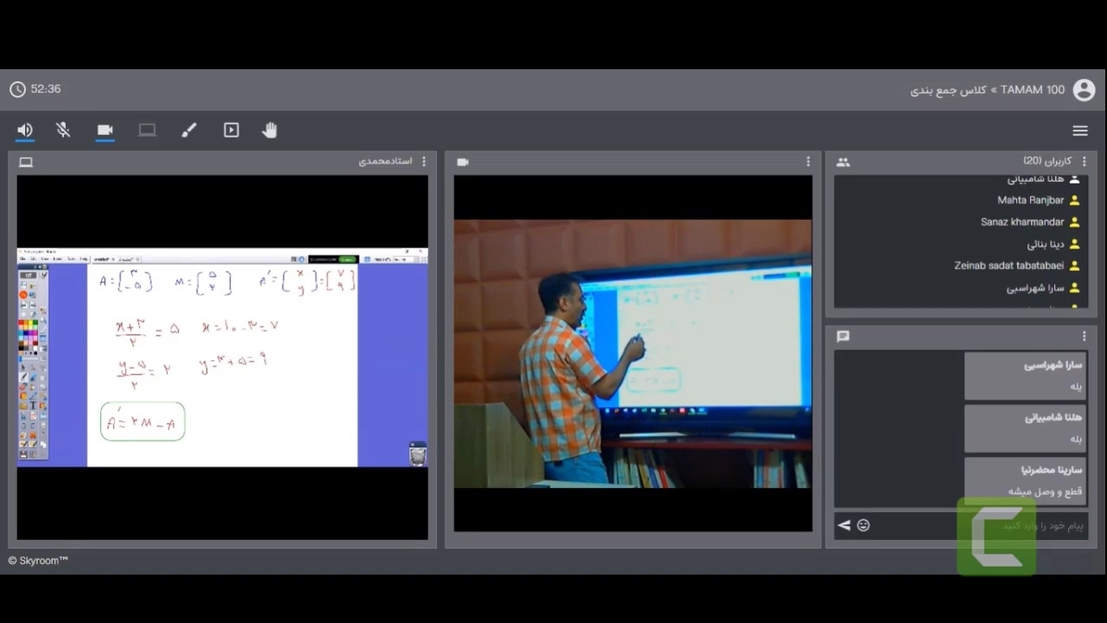
Task: Click the send message arrow icon
Action: click(x=844, y=525)
